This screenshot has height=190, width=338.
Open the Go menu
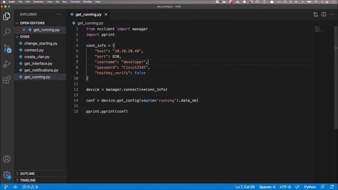[58, 2]
